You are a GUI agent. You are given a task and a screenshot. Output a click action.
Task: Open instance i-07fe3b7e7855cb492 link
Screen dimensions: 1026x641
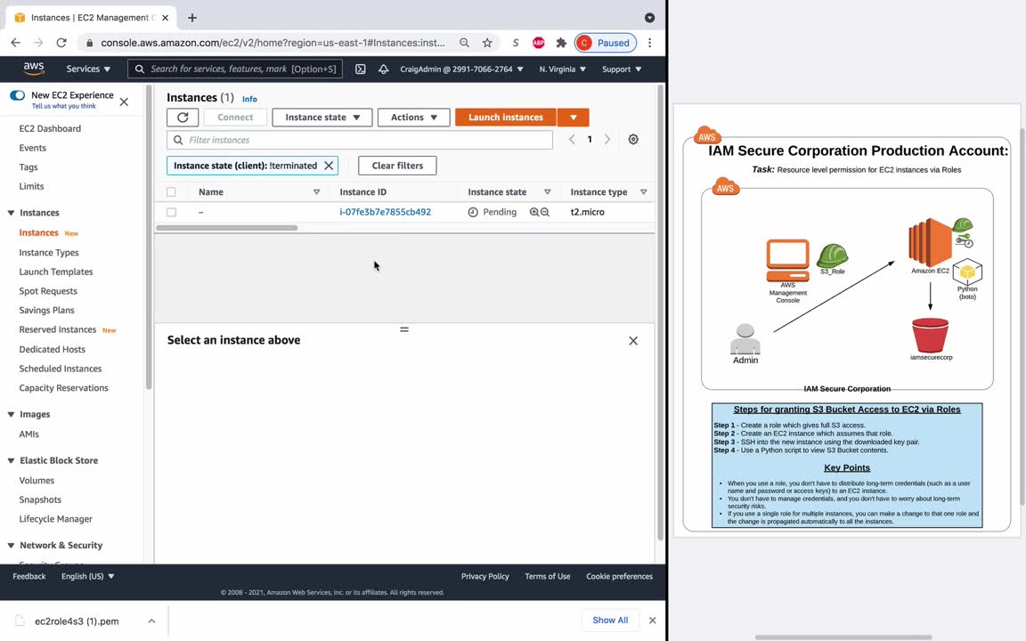[386, 212]
